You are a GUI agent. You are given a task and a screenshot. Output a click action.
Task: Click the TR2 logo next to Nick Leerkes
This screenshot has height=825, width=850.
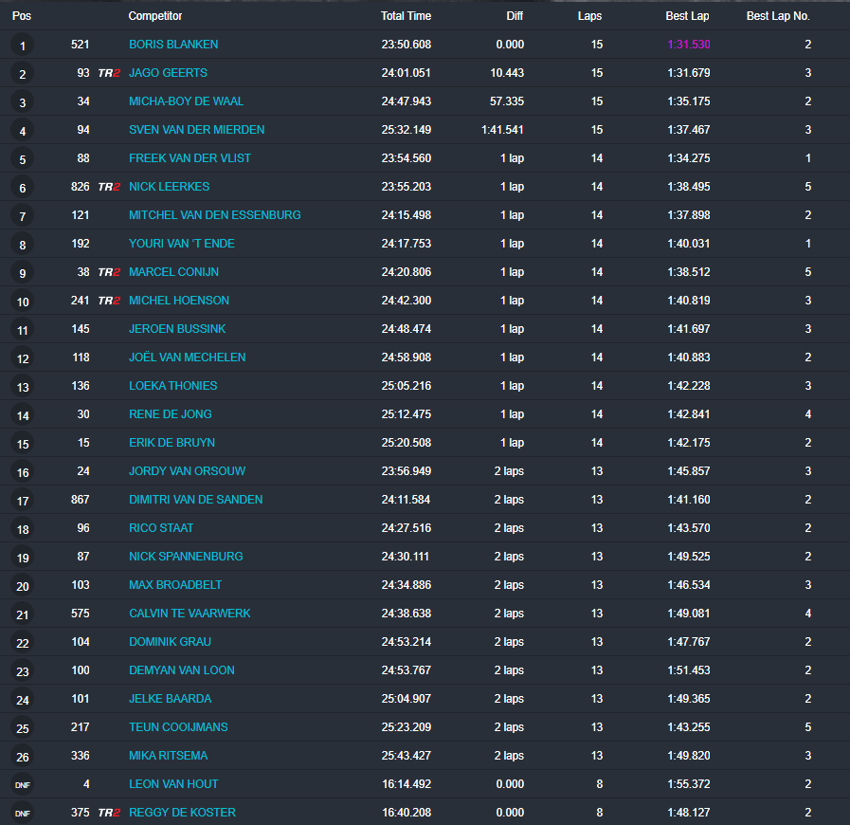pos(109,187)
